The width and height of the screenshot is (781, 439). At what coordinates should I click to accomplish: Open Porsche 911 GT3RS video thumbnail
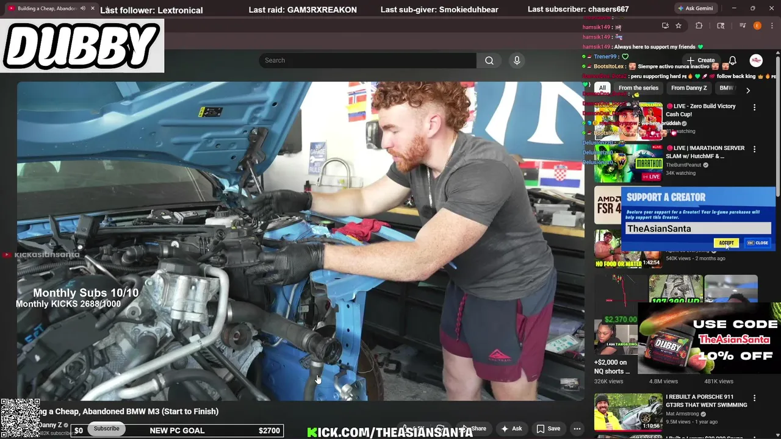click(x=628, y=412)
